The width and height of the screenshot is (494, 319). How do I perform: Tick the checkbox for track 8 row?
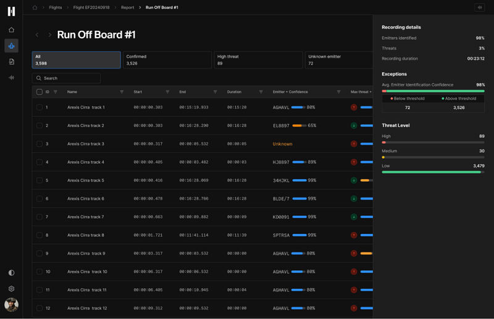point(40,235)
